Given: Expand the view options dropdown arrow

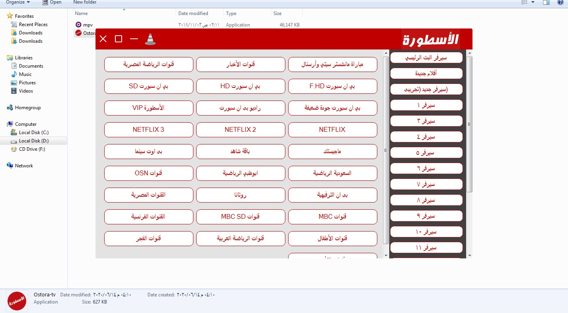Looking at the screenshot, I should tap(533, 2).
